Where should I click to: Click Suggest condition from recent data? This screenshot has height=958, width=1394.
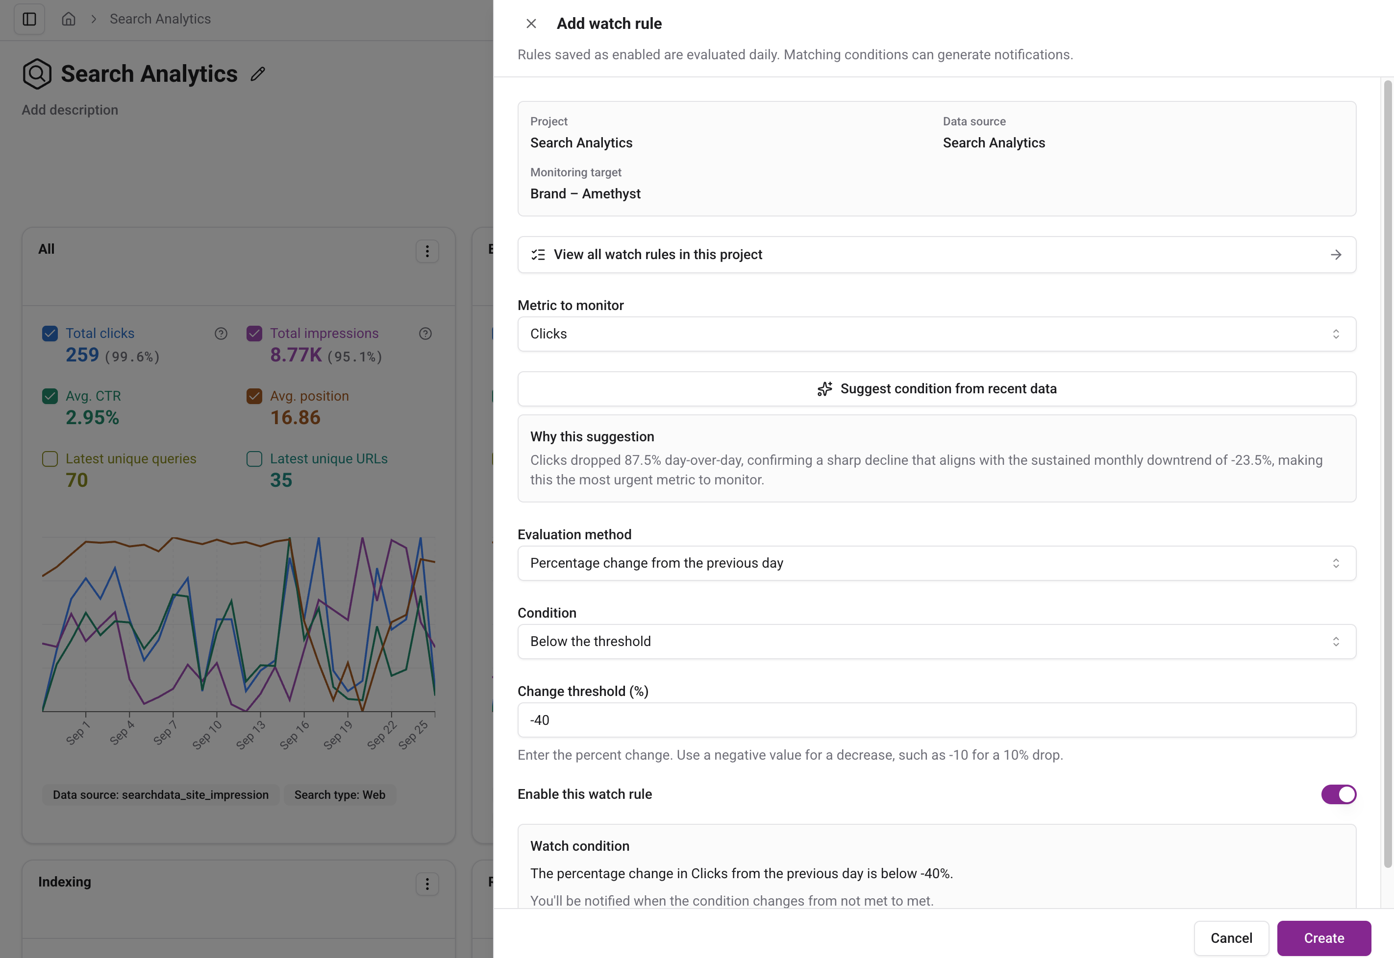936,389
